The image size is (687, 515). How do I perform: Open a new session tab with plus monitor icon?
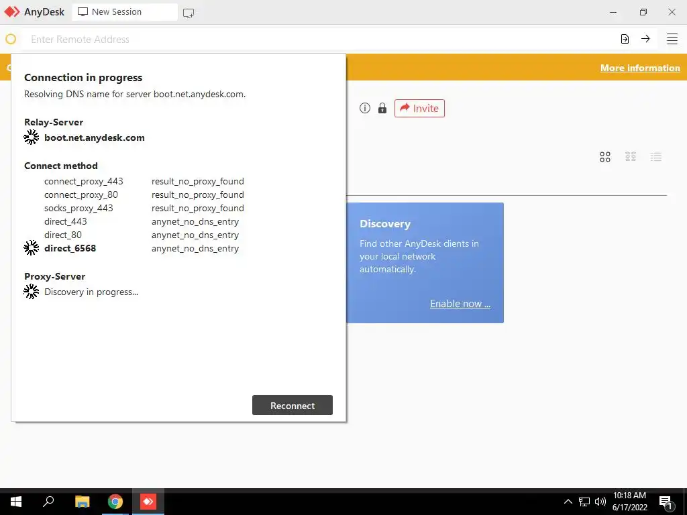(x=189, y=13)
